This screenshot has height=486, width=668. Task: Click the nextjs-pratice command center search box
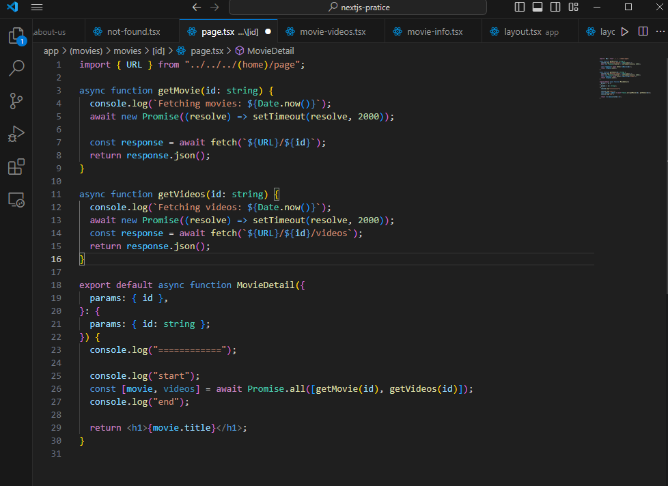[358, 8]
